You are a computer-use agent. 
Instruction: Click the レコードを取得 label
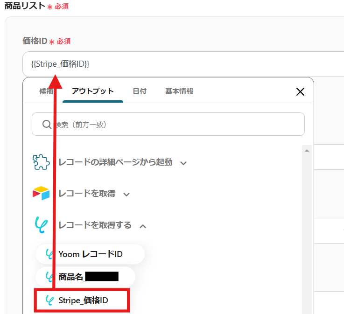click(x=87, y=194)
